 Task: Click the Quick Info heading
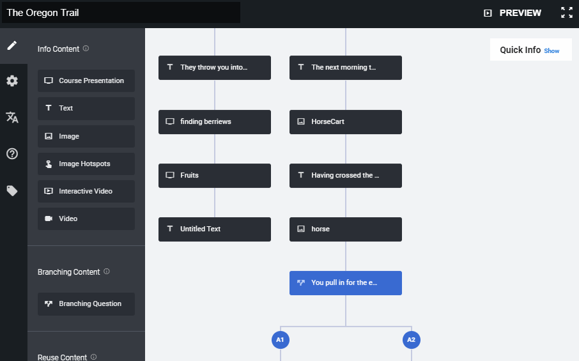(520, 50)
